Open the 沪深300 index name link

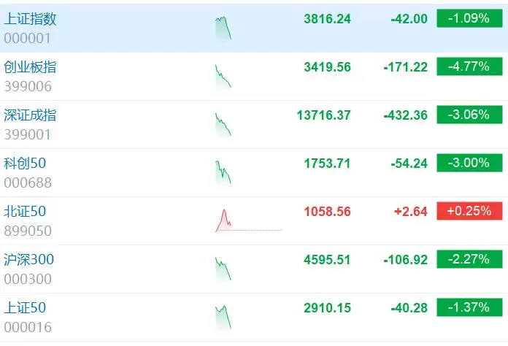click(29, 259)
